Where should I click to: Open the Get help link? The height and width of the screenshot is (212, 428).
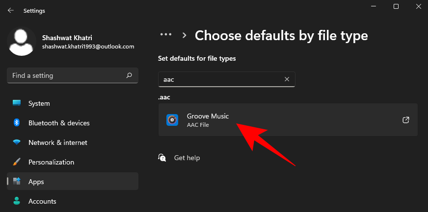tap(187, 158)
